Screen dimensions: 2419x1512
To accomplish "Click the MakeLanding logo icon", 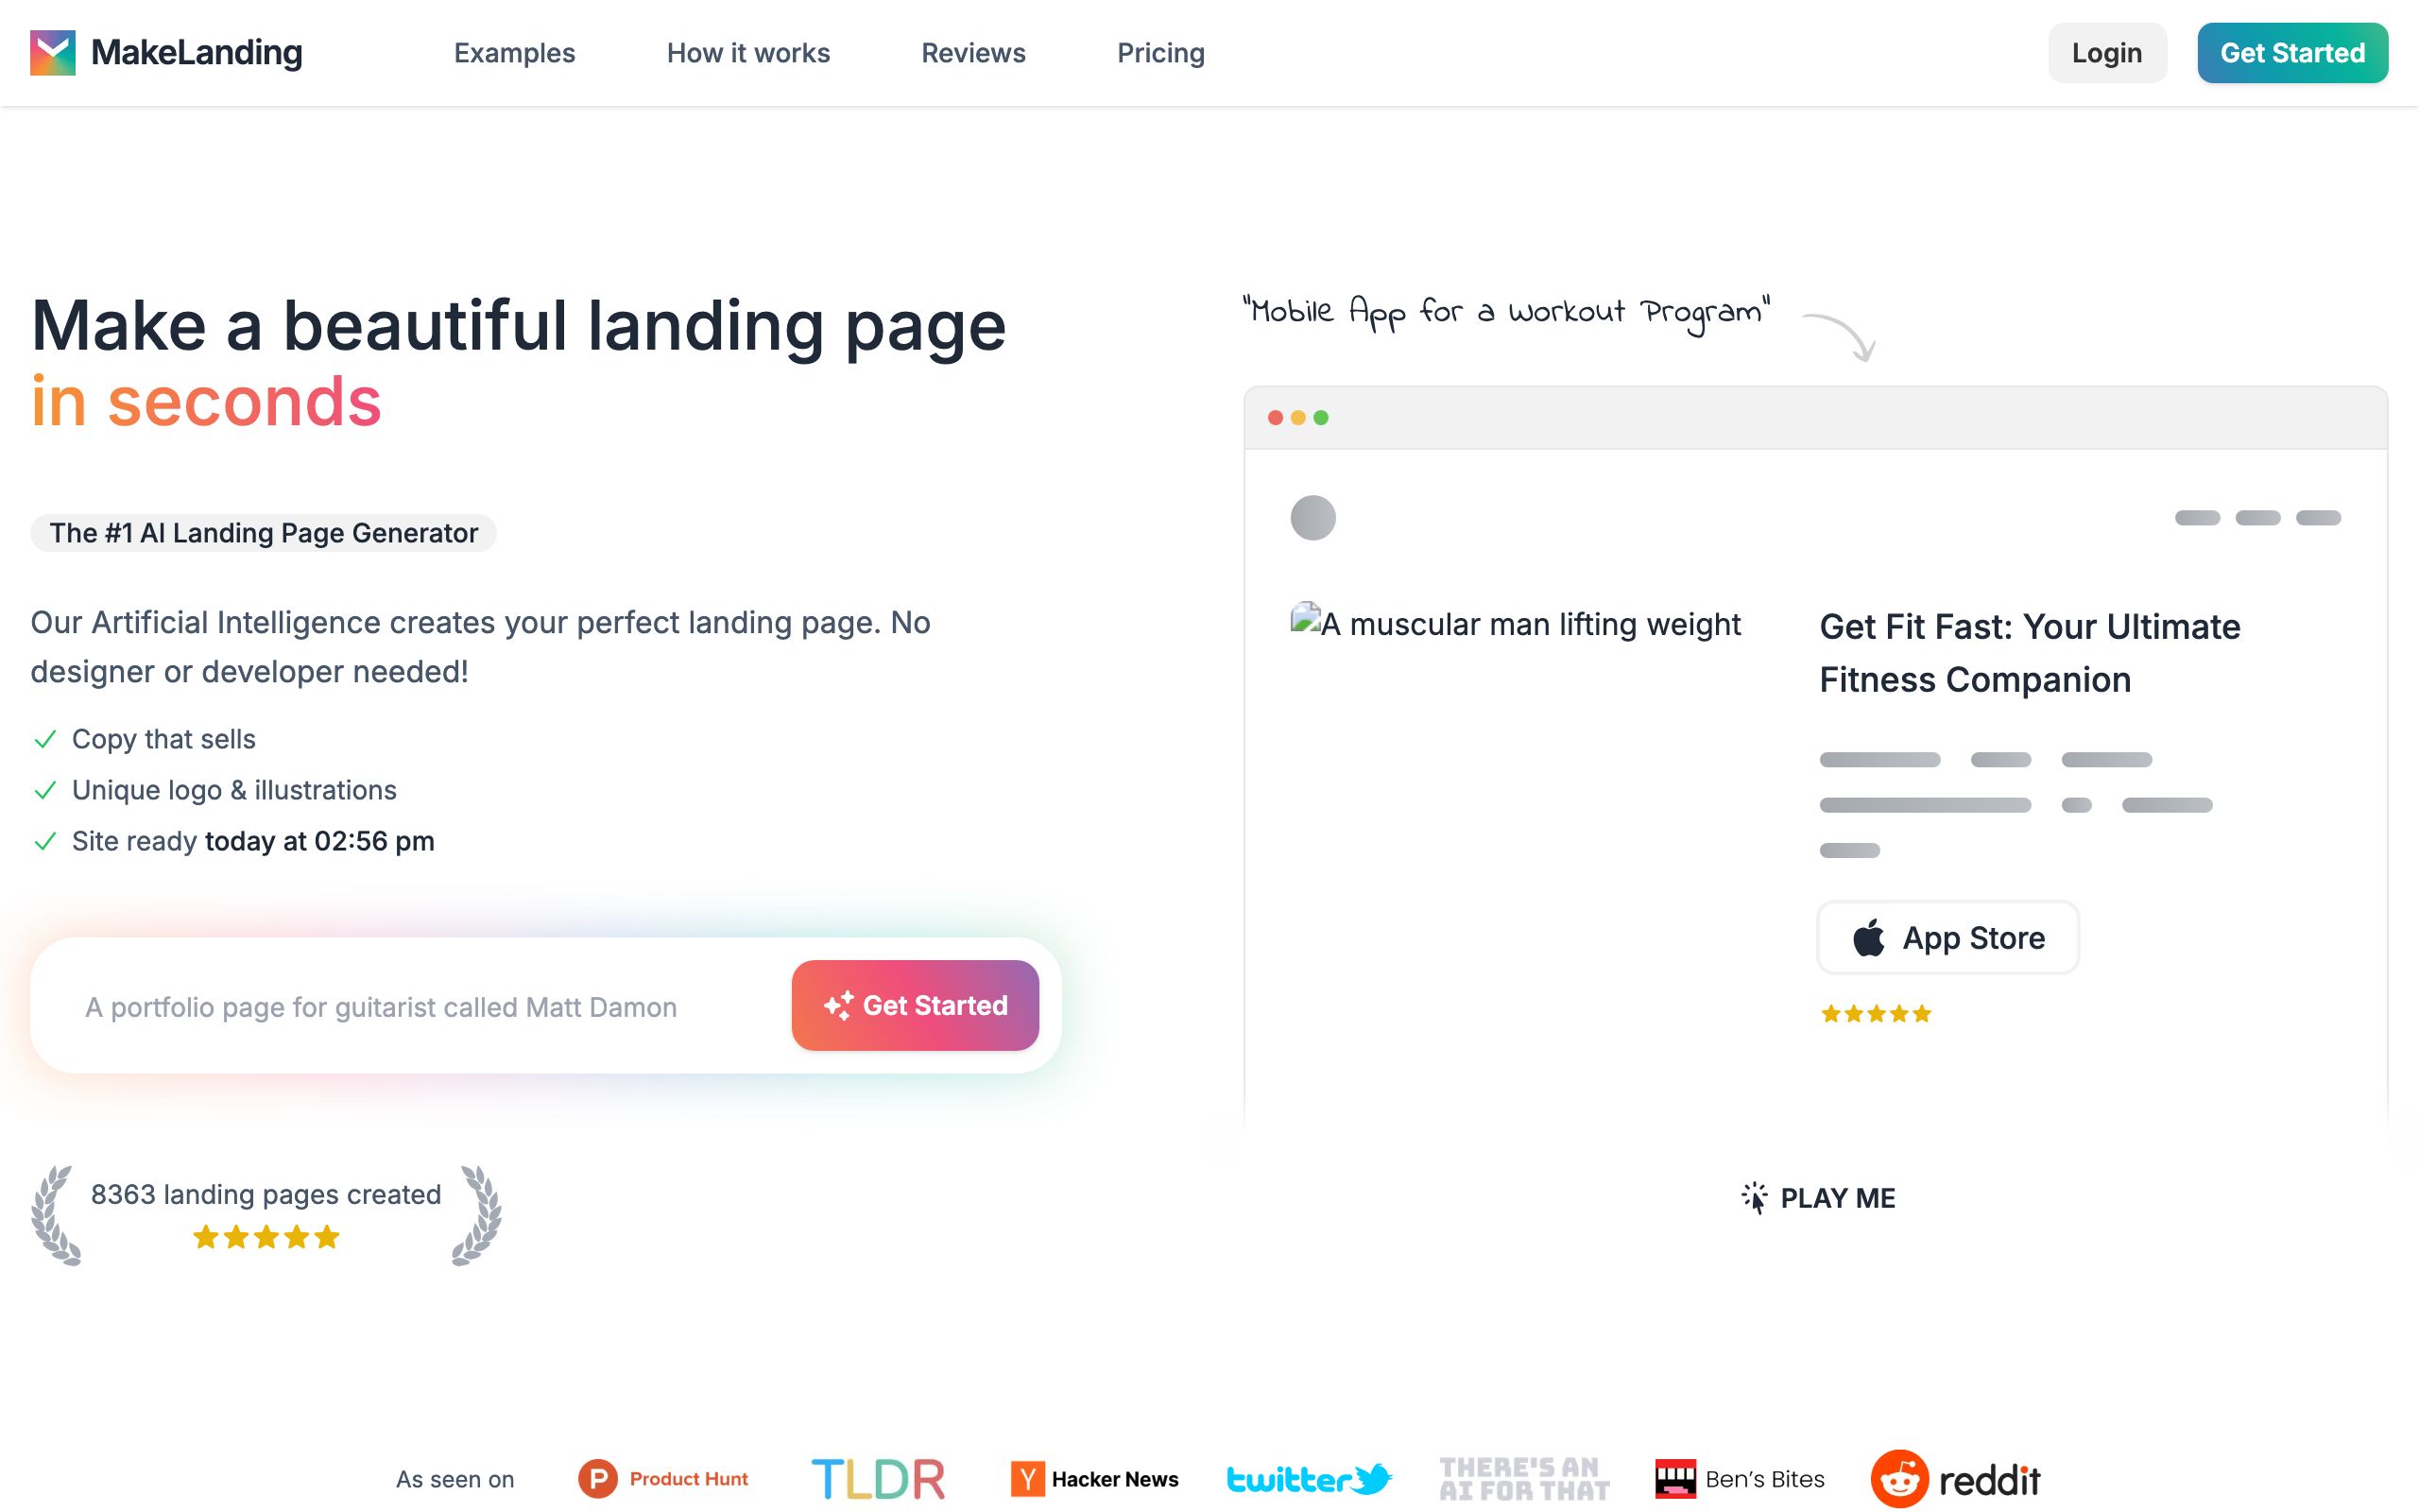I will [x=53, y=53].
